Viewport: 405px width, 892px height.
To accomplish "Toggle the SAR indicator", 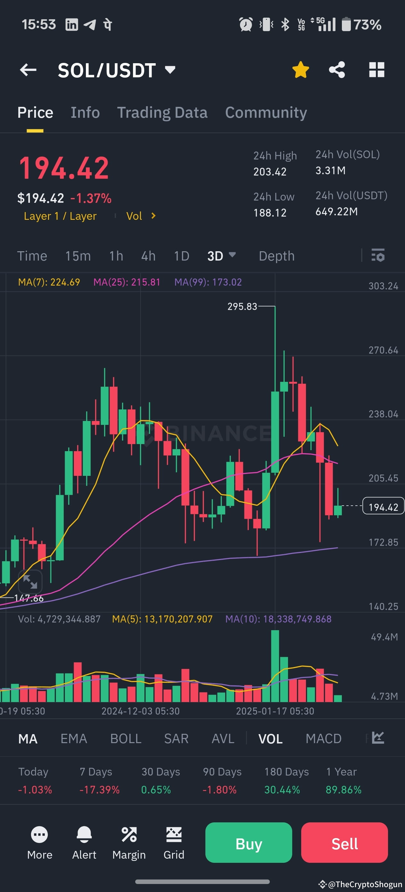I will point(177,739).
